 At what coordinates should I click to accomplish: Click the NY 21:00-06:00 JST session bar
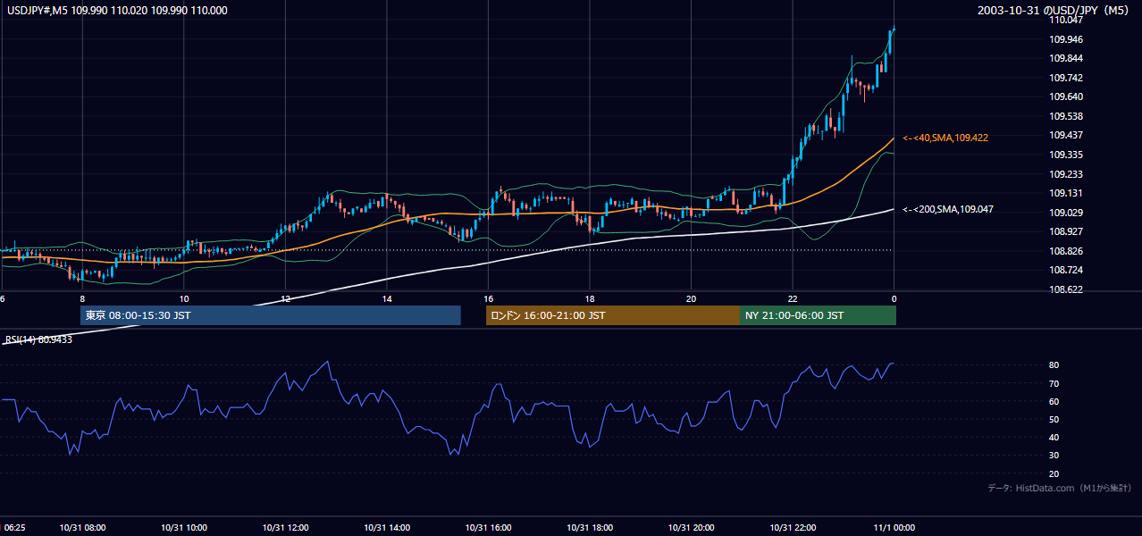pos(818,315)
